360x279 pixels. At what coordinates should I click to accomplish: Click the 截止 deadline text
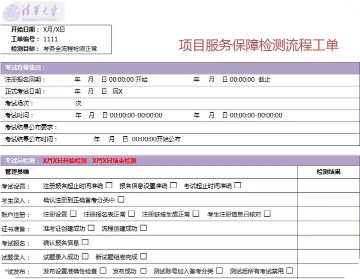point(264,80)
